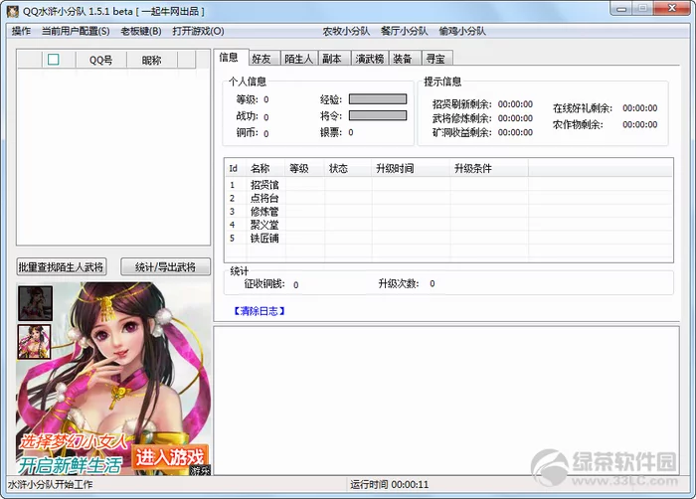Screen dimensions: 696x499
Task: Open the 老板键(B) menu
Action: coord(141,31)
